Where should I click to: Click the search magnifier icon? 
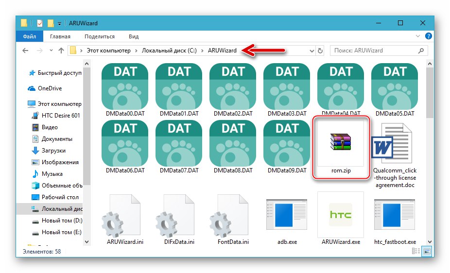(x=421, y=51)
